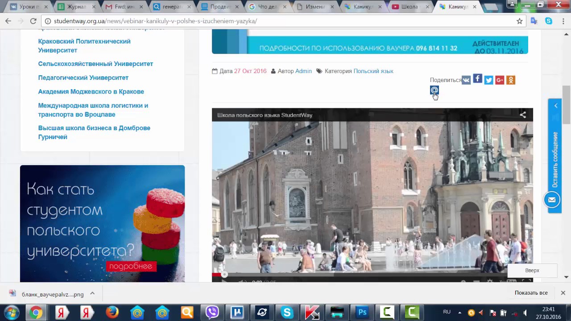Share the article on Twitter
The image size is (571, 321).
(x=488, y=80)
